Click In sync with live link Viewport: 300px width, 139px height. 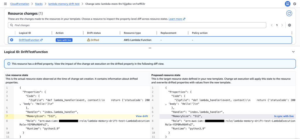(284, 116)
